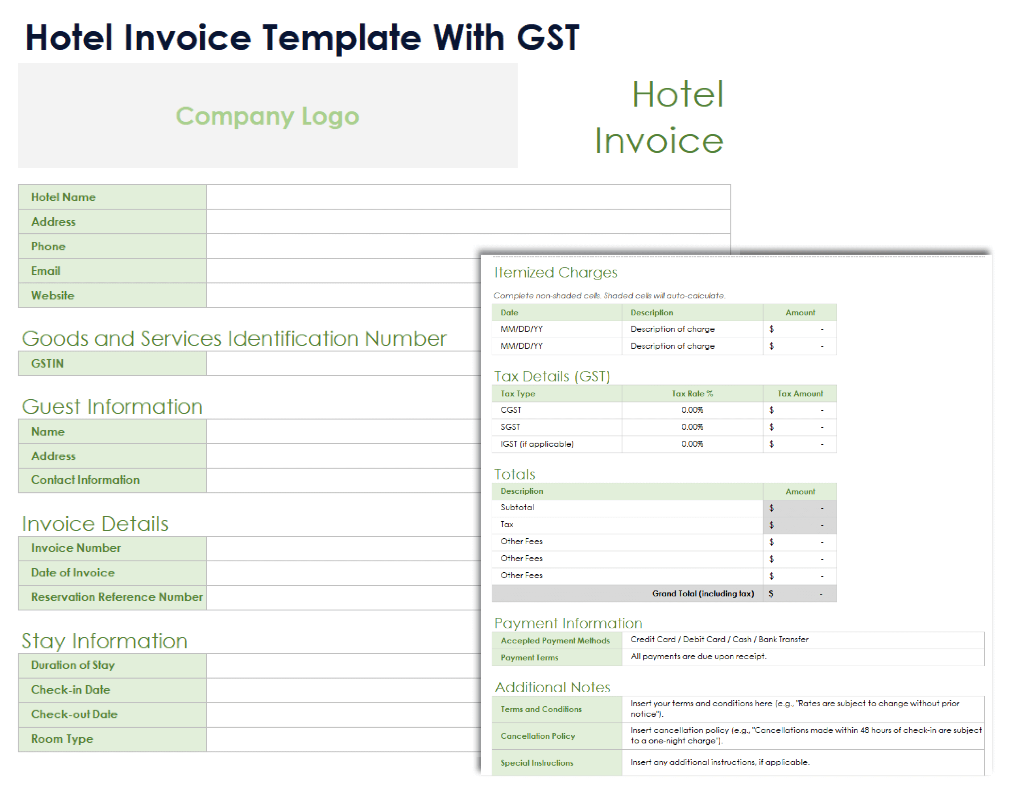Select the 'Hotel Name' label cell
The height and width of the screenshot is (787, 1018).
tap(112, 197)
